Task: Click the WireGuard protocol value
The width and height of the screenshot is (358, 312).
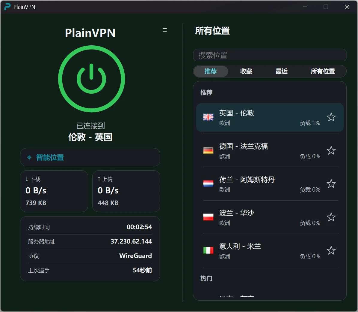Action: click(135, 256)
